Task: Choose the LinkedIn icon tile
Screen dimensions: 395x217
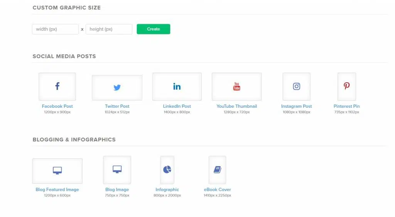Action: pos(177,86)
